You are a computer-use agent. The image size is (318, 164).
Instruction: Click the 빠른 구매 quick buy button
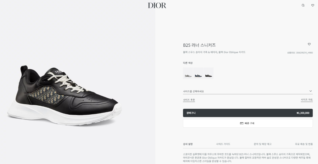[x=248, y=123]
